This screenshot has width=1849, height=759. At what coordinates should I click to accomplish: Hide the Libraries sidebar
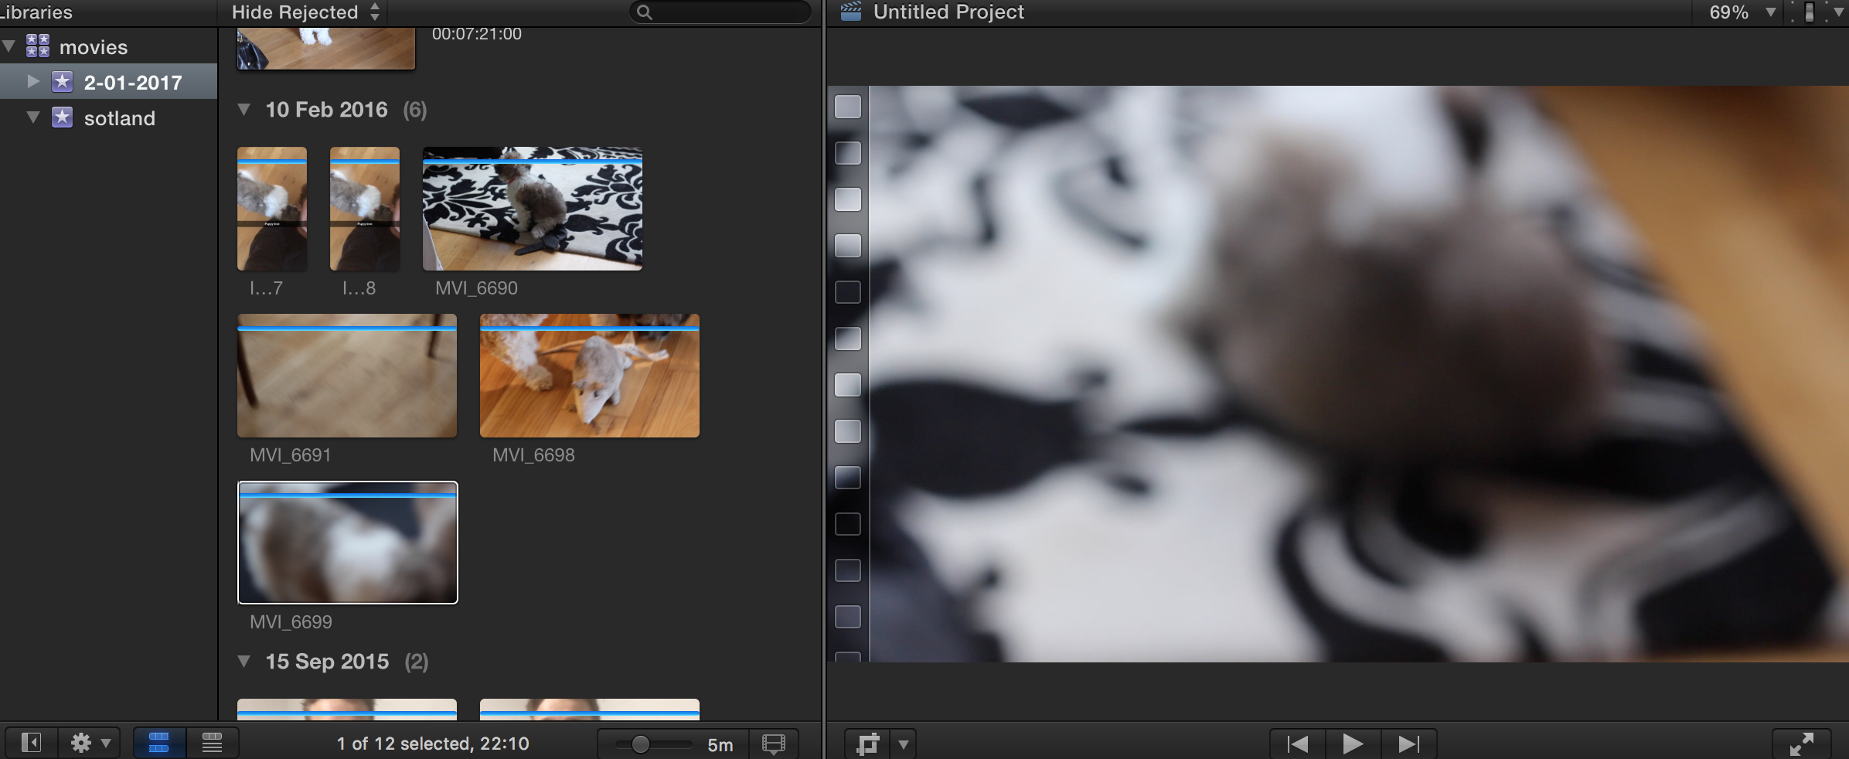(31, 743)
